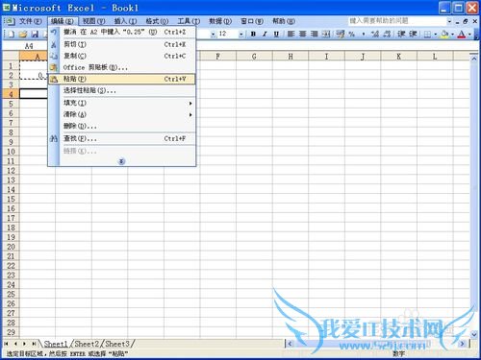The height and width of the screenshot is (360, 481).
Task: Open the font name dropdown arrow
Action: (x=213, y=34)
